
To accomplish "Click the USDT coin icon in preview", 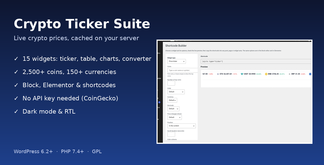I will click(242, 74).
